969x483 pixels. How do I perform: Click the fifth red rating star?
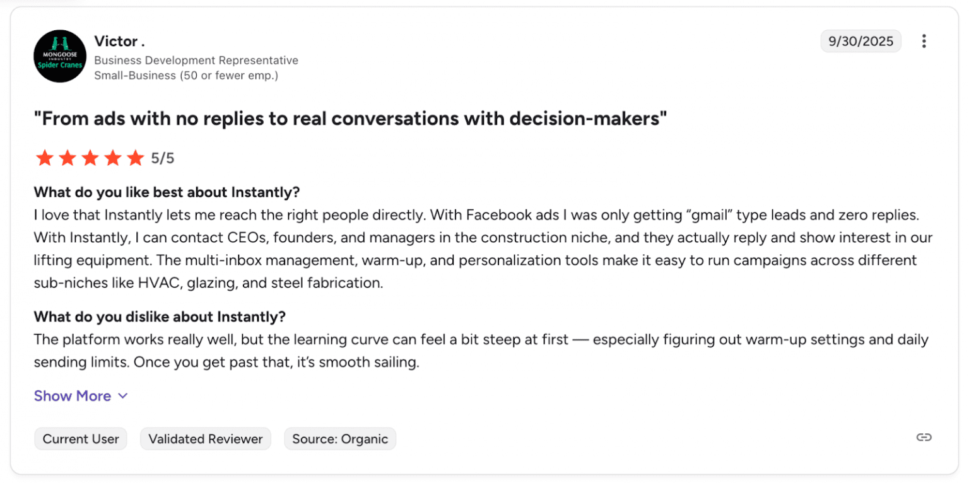pos(135,158)
